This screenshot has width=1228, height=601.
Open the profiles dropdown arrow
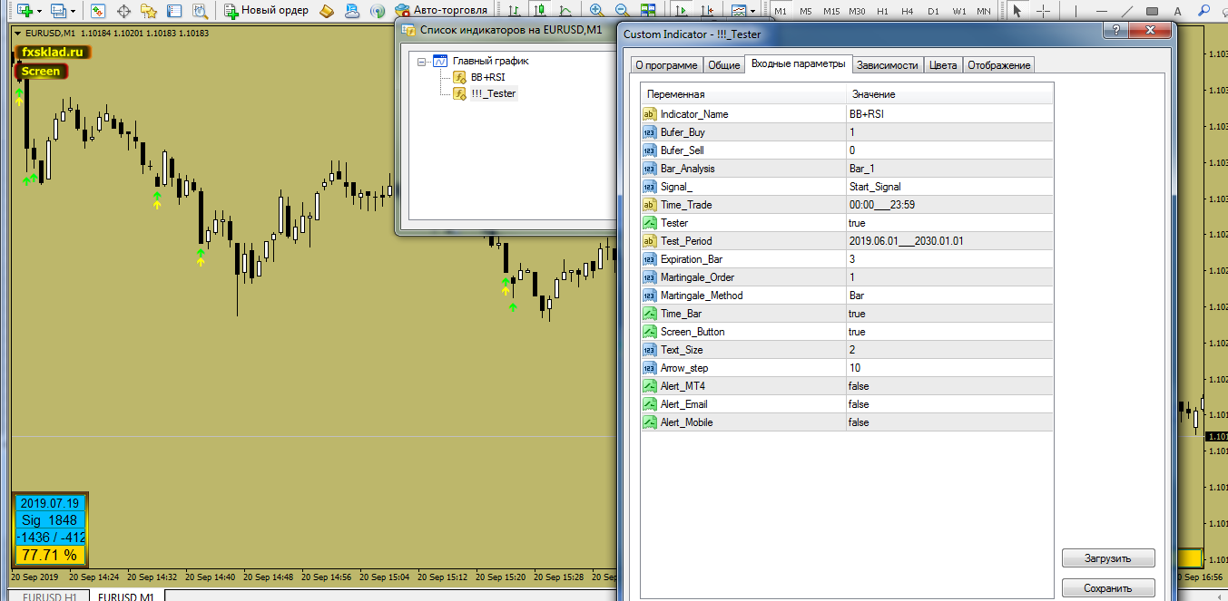click(x=74, y=11)
